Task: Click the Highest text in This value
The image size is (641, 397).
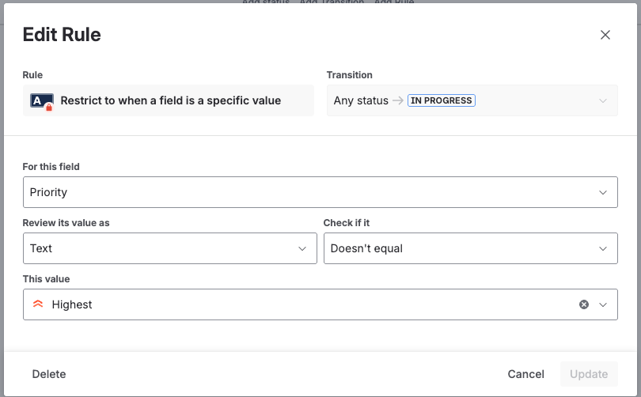Action: coord(72,304)
